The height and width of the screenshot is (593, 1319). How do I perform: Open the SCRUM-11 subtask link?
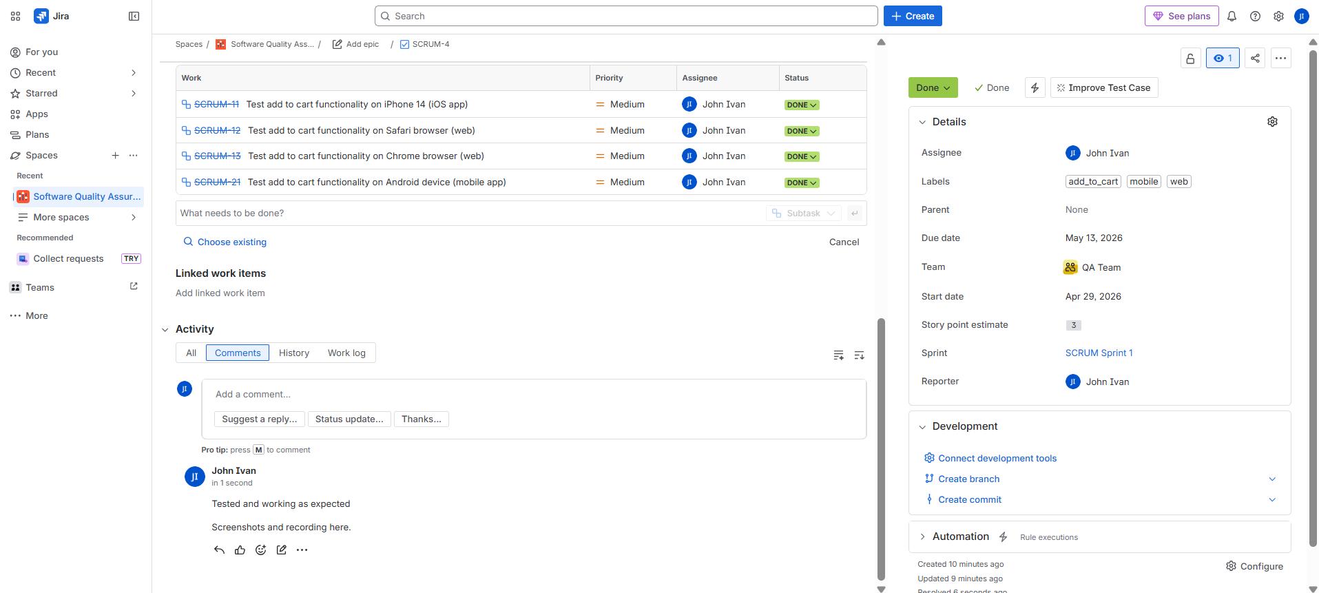click(x=216, y=104)
